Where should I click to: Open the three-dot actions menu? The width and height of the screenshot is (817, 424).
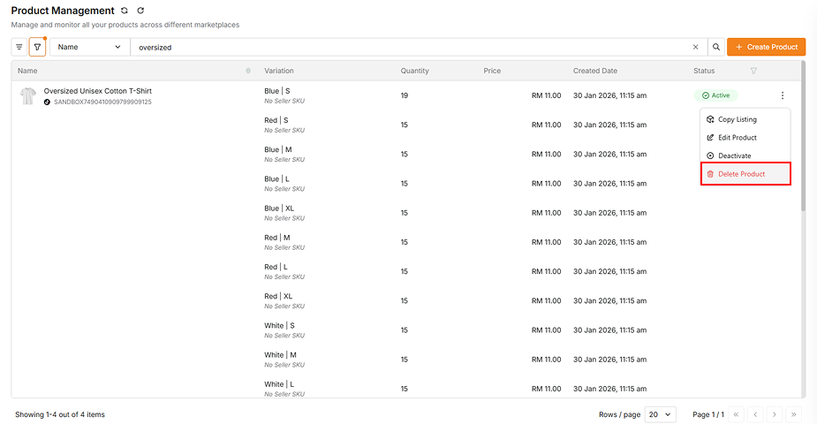tap(782, 95)
